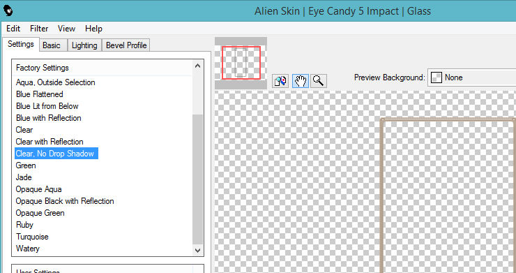
Task: Select the Zoom magnifier tool
Action: (x=318, y=81)
